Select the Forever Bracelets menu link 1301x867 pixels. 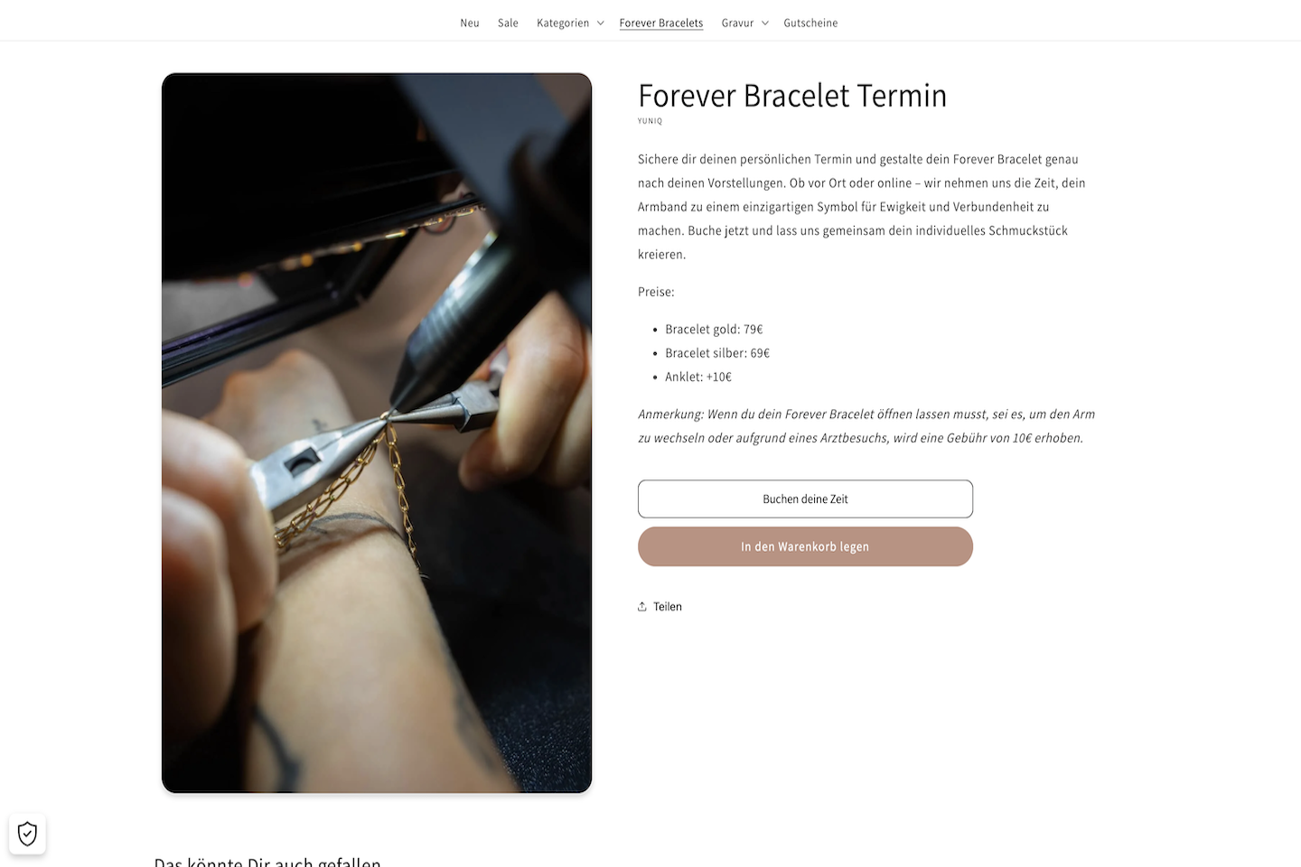661,23
